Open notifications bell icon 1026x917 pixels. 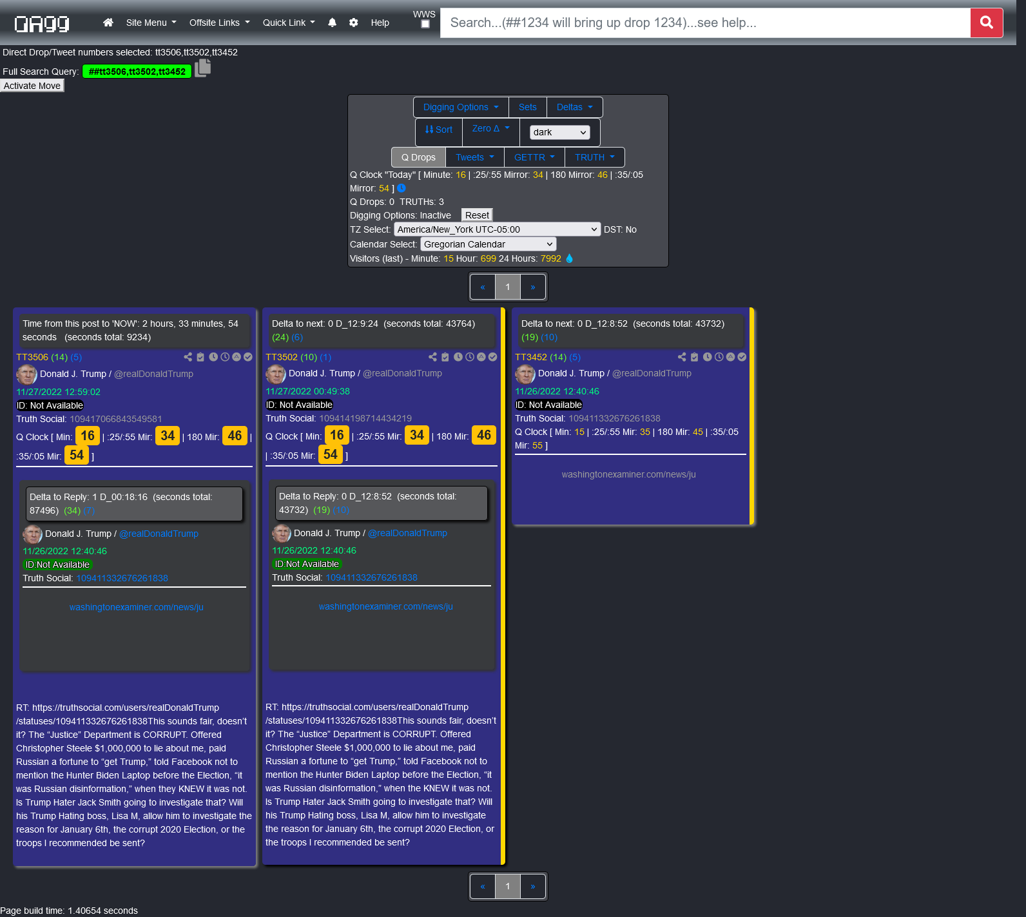[332, 23]
